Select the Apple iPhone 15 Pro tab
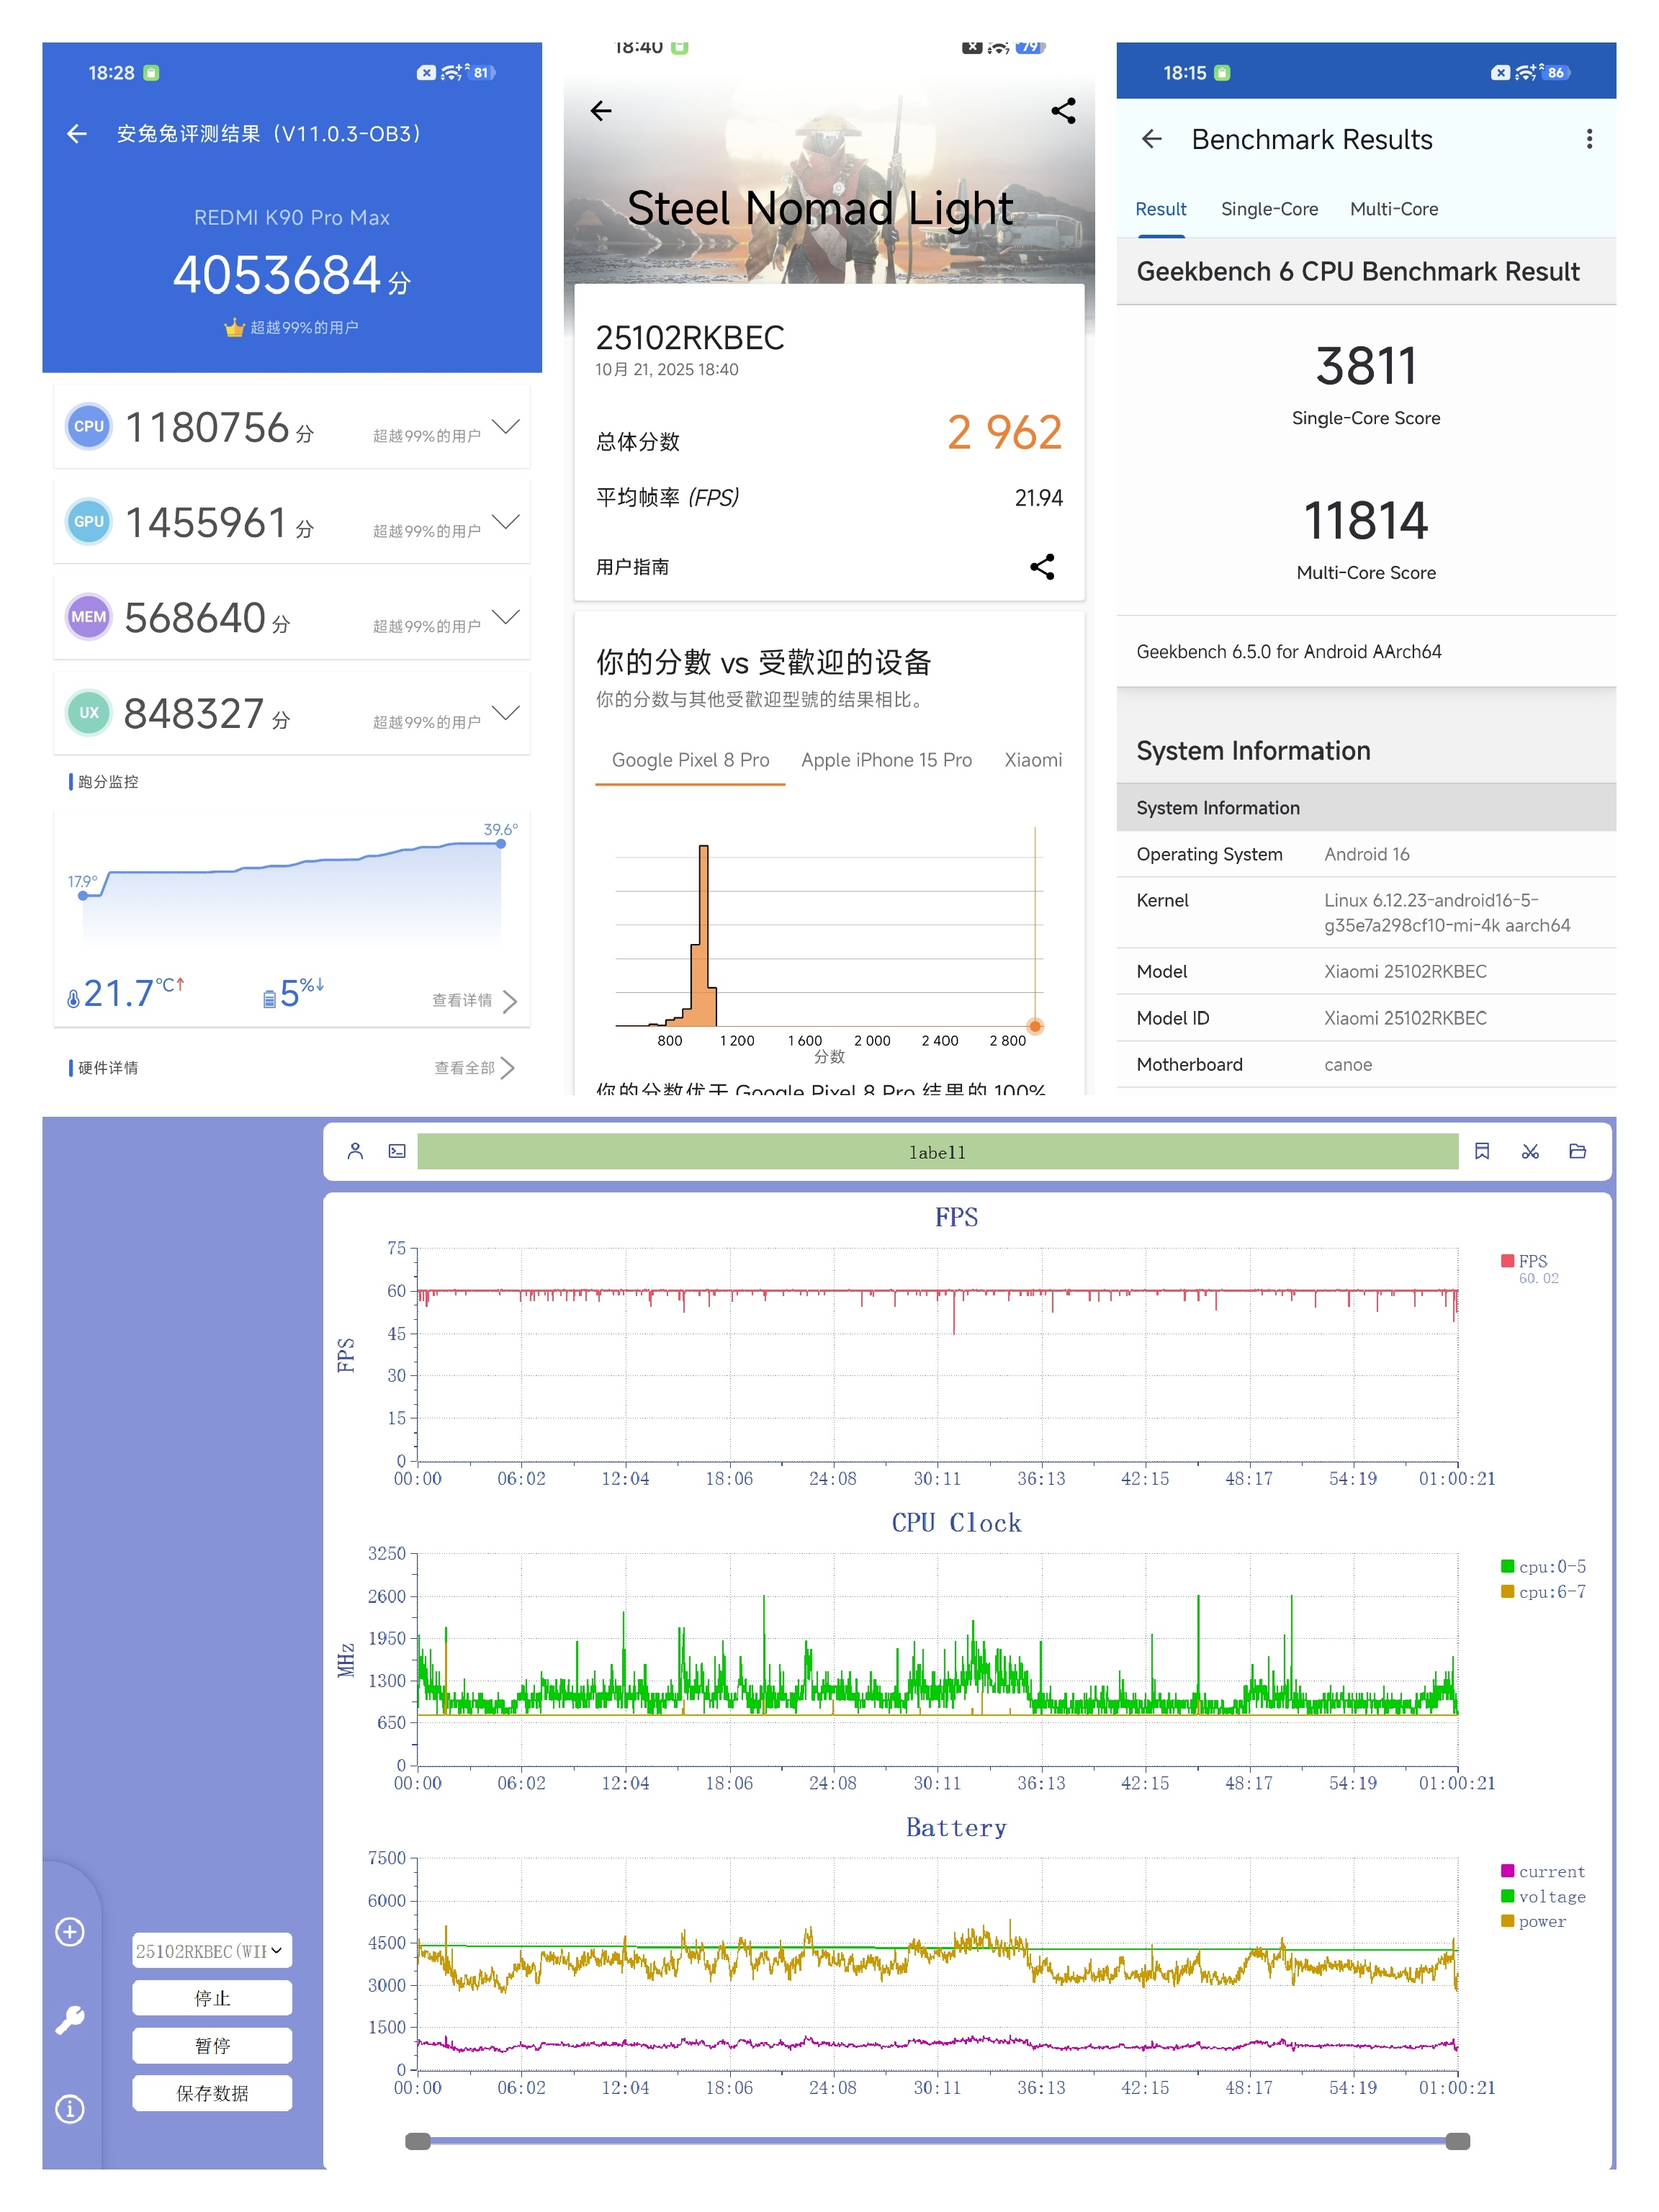Image resolution: width=1659 pixels, height=2212 pixels. click(x=885, y=760)
